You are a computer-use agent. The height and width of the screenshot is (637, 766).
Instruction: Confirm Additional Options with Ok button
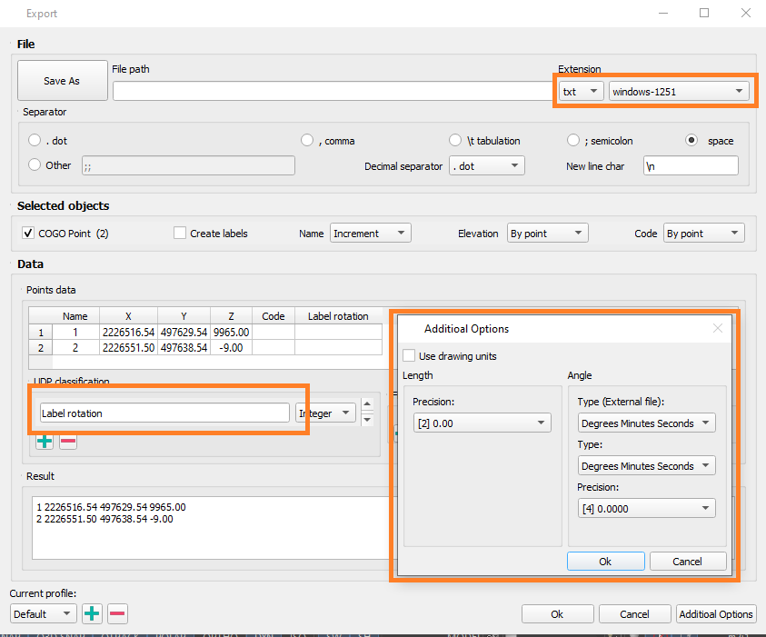click(605, 562)
